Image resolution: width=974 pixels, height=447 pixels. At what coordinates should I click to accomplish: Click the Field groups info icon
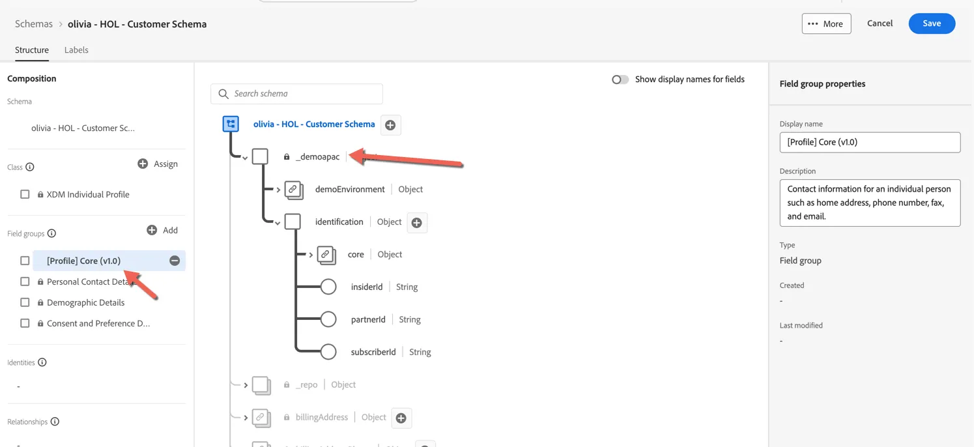click(52, 233)
